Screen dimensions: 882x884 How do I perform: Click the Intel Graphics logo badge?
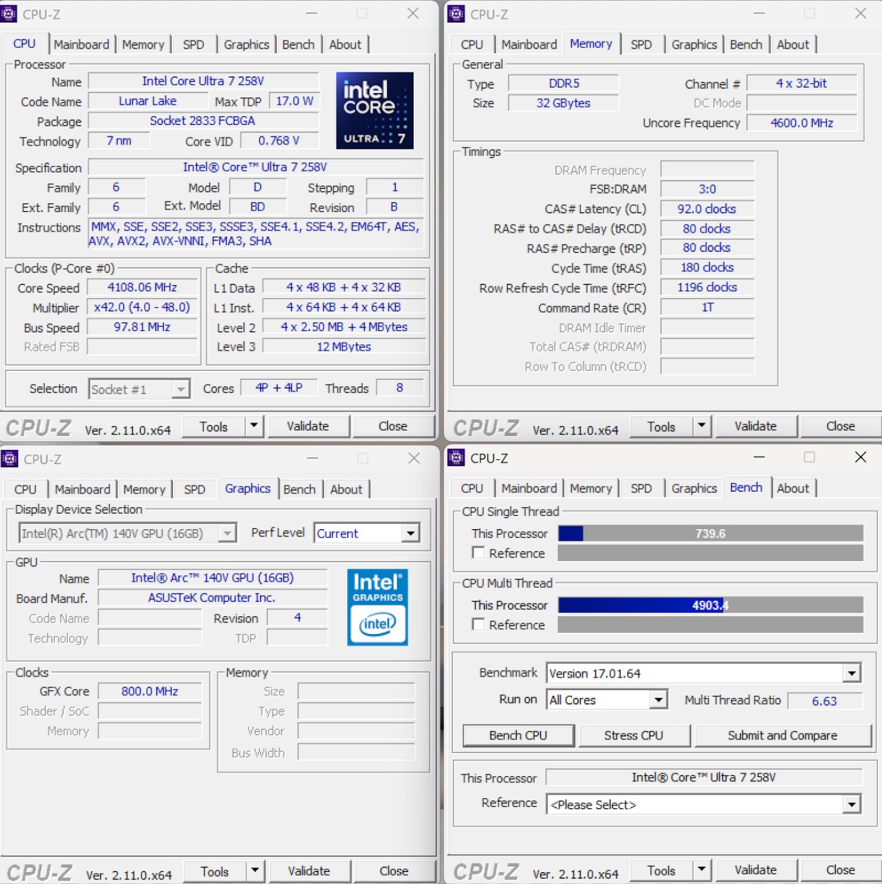pos(377,607)
